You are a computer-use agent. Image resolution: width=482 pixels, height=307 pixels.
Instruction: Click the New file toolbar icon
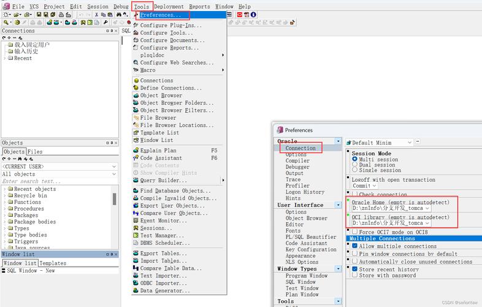click(6, 15)
